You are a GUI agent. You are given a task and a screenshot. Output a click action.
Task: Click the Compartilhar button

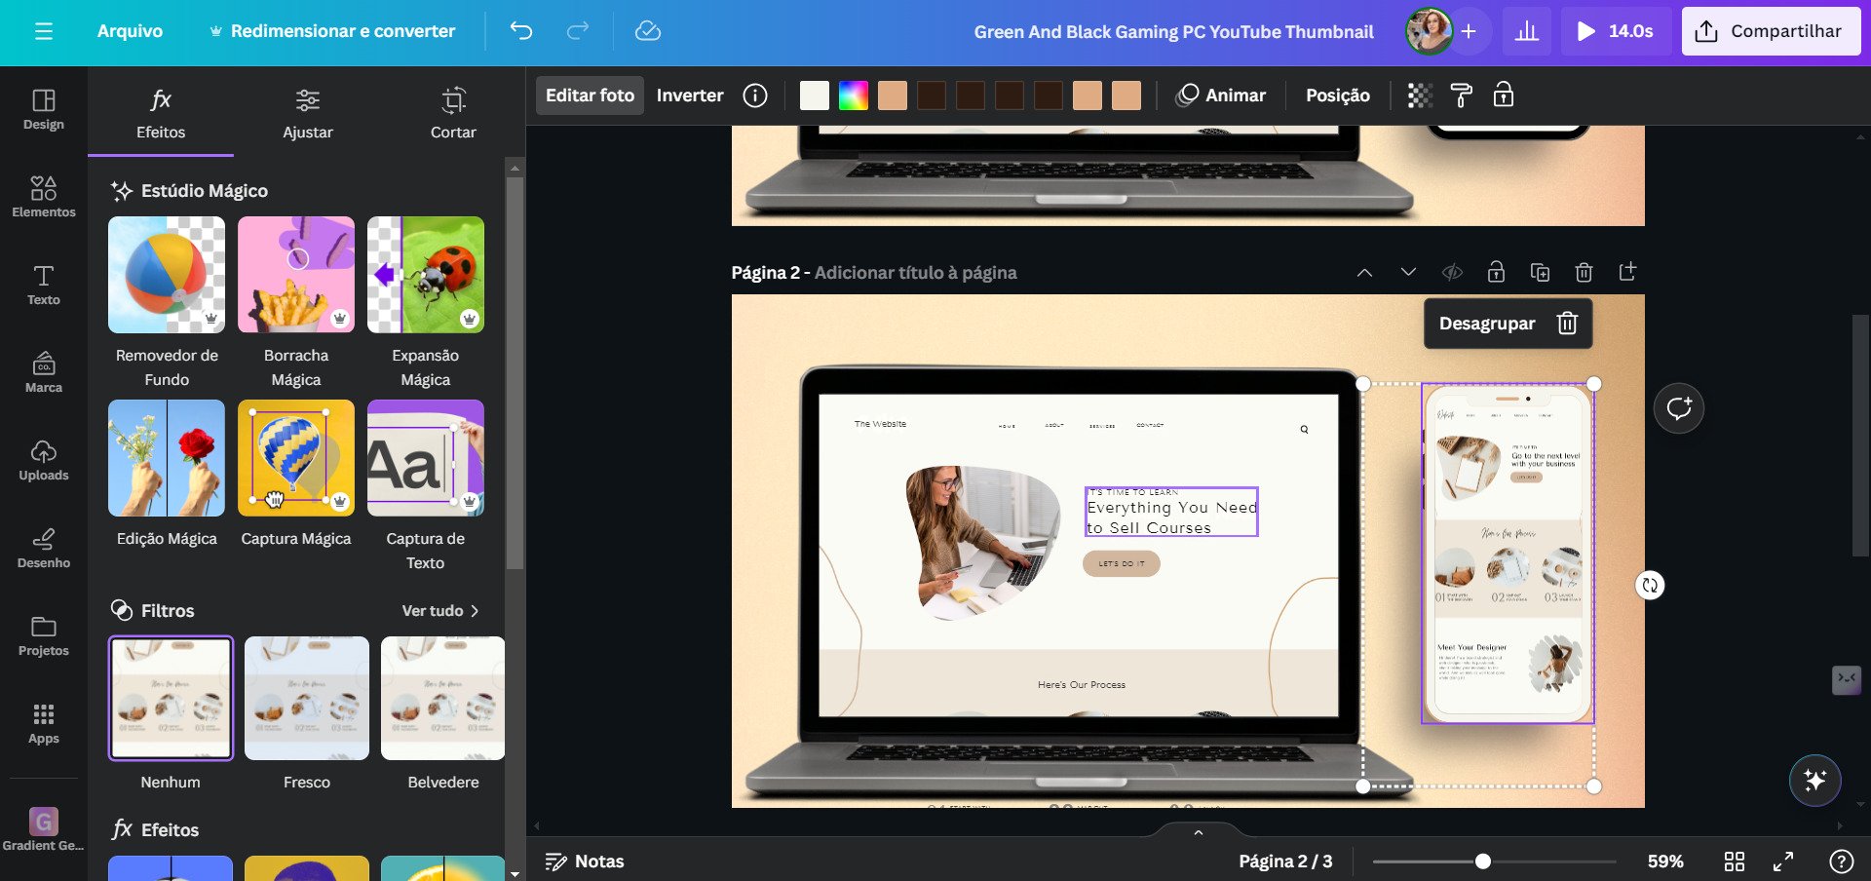tap(1771, 31)
